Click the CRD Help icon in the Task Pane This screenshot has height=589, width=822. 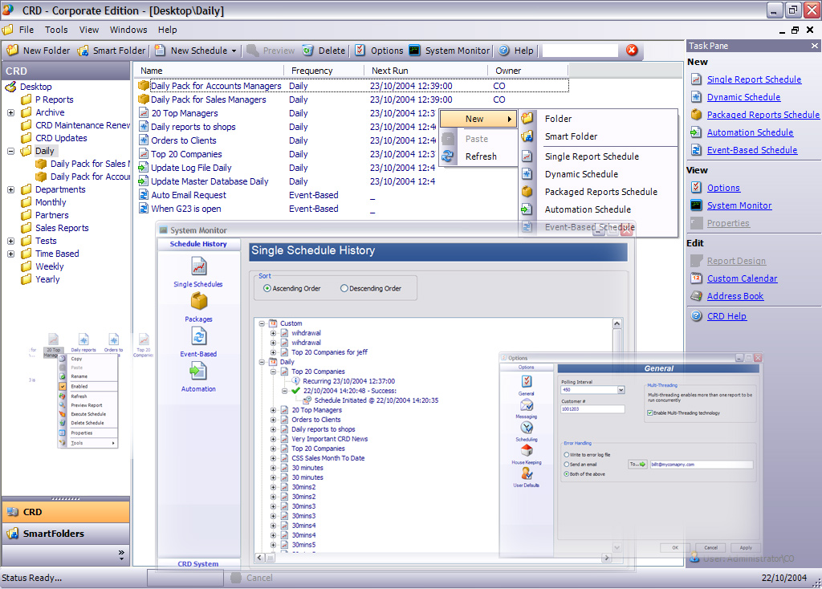click(x=696, y=316)
